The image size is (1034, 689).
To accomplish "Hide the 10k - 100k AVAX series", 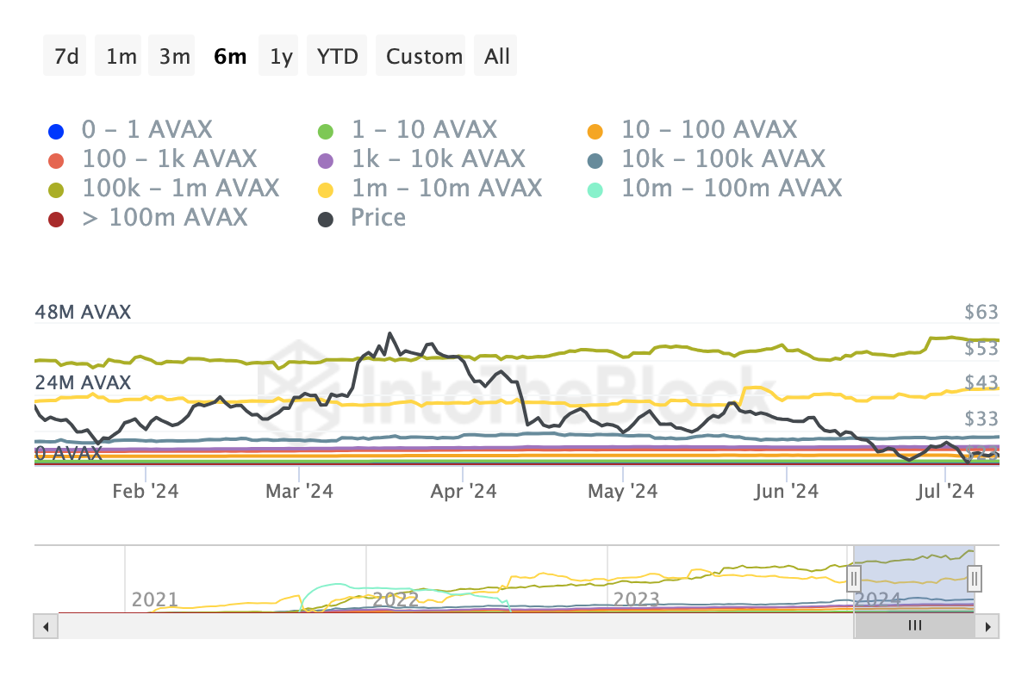I will point(723,159).
